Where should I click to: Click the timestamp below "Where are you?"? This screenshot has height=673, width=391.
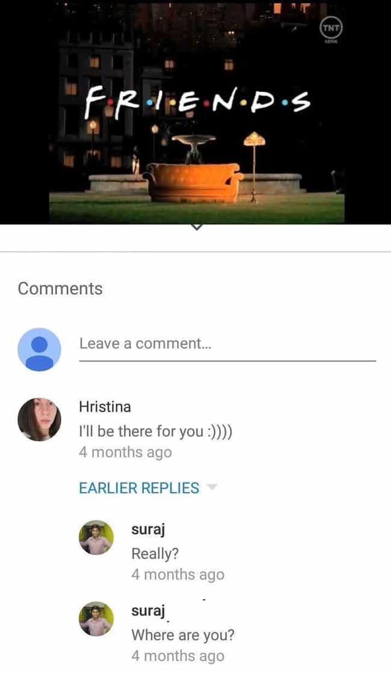point(178,656)
